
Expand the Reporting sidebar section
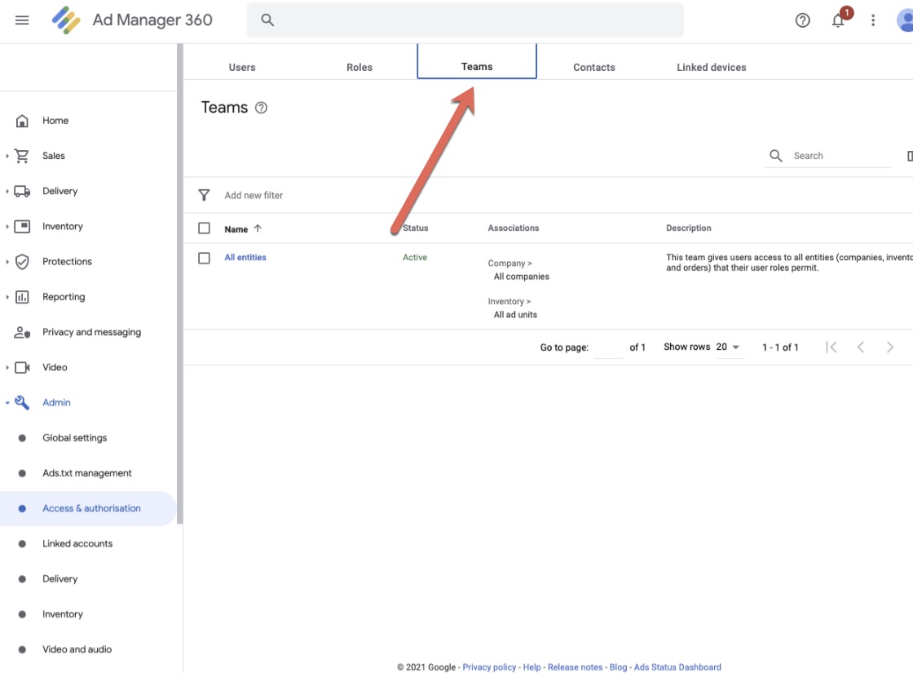click(x=8, y=297)
